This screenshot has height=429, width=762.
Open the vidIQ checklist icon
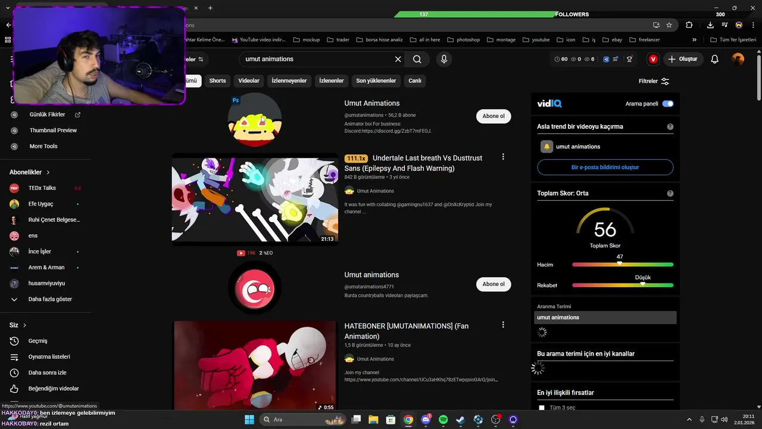[616, 59]
